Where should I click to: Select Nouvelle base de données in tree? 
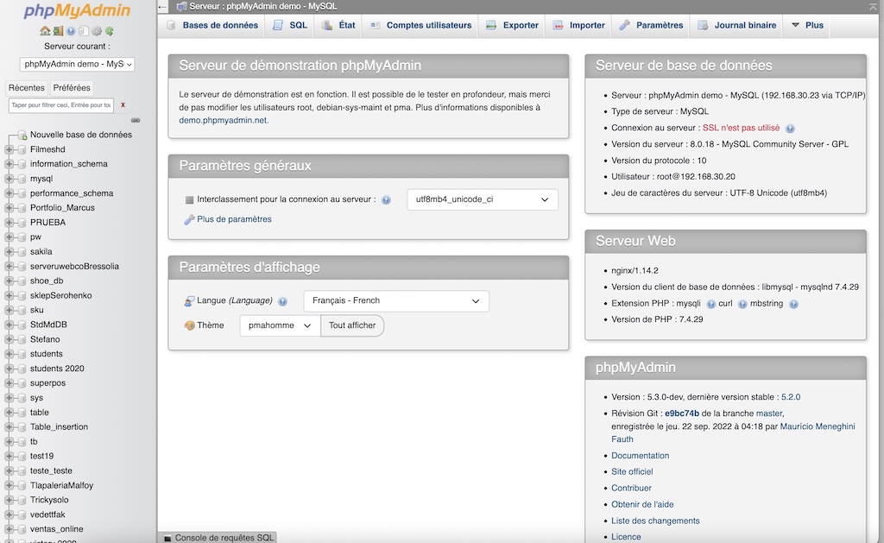80,135
